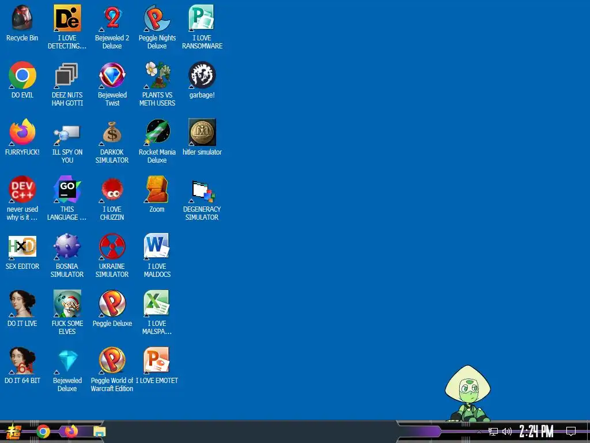Launch Bejeweled Twist shortcut
590x443 pixels.
(x=112, y=75)
